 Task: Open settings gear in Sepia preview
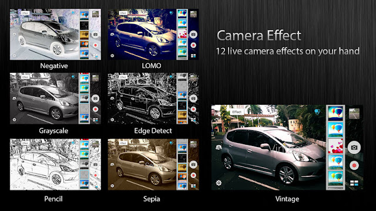[112, 186]
